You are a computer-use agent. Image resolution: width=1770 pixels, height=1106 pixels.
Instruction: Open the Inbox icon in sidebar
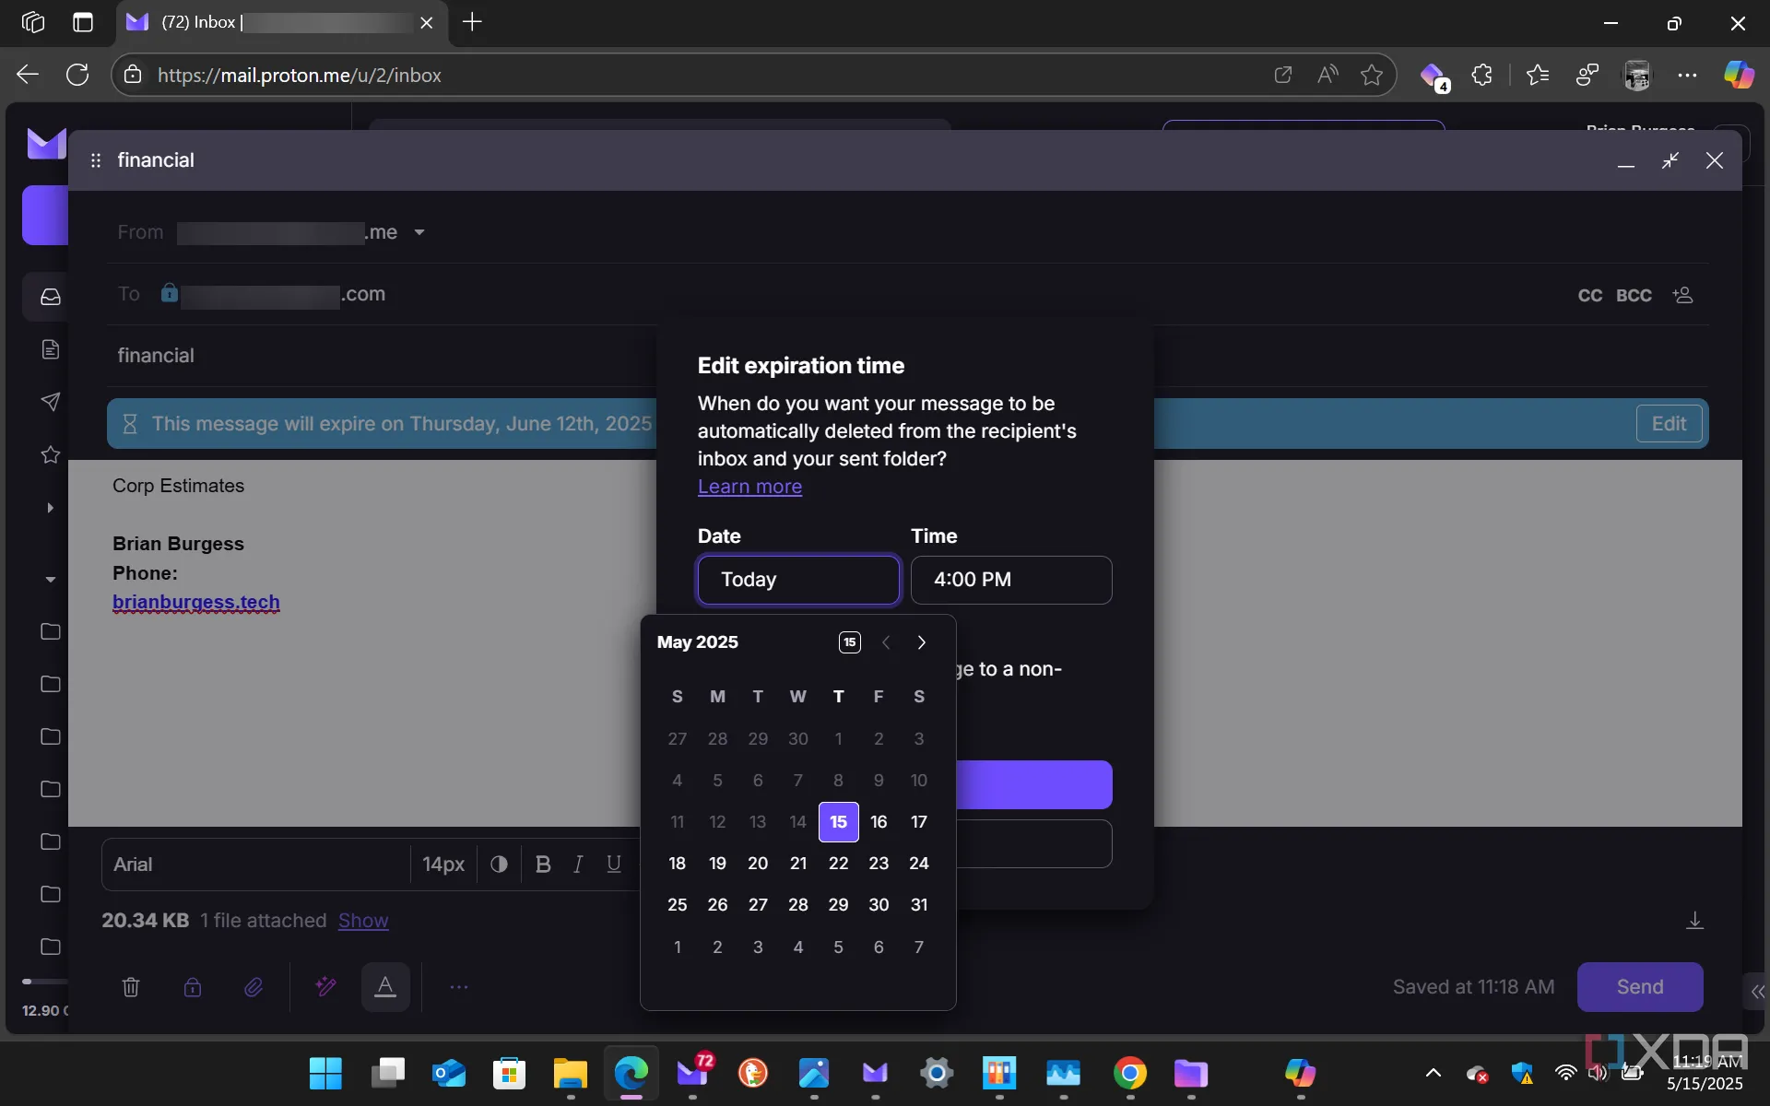click(x=51, y=297)
